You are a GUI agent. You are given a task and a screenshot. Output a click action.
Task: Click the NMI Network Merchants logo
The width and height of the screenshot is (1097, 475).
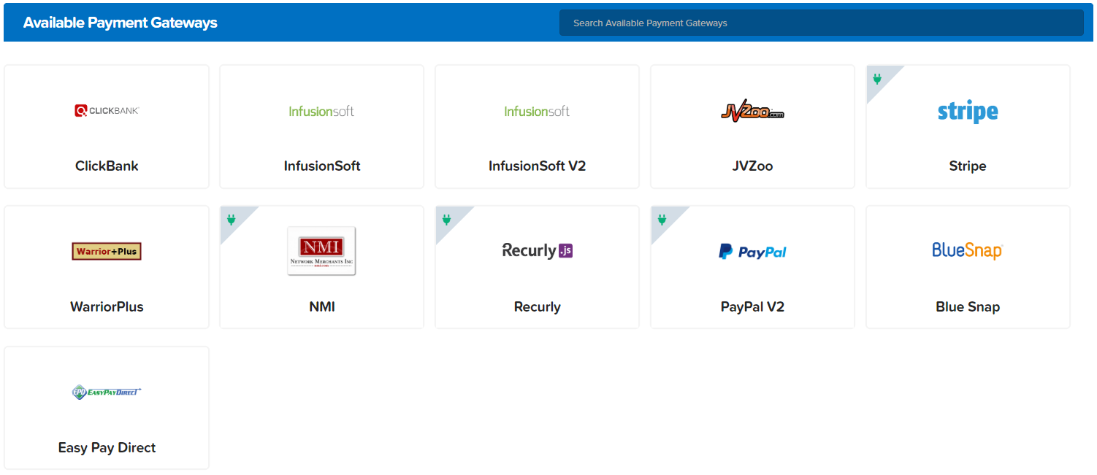[321, 251]
